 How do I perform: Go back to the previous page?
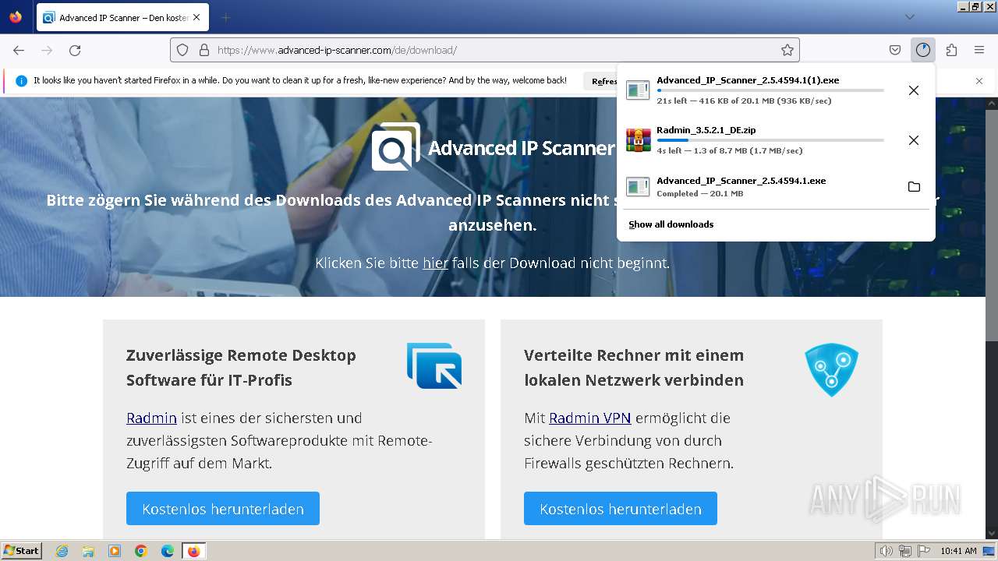(19, 50)
